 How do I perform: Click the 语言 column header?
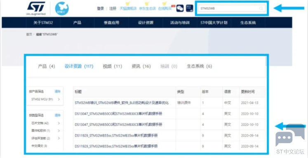click(228, 92)
